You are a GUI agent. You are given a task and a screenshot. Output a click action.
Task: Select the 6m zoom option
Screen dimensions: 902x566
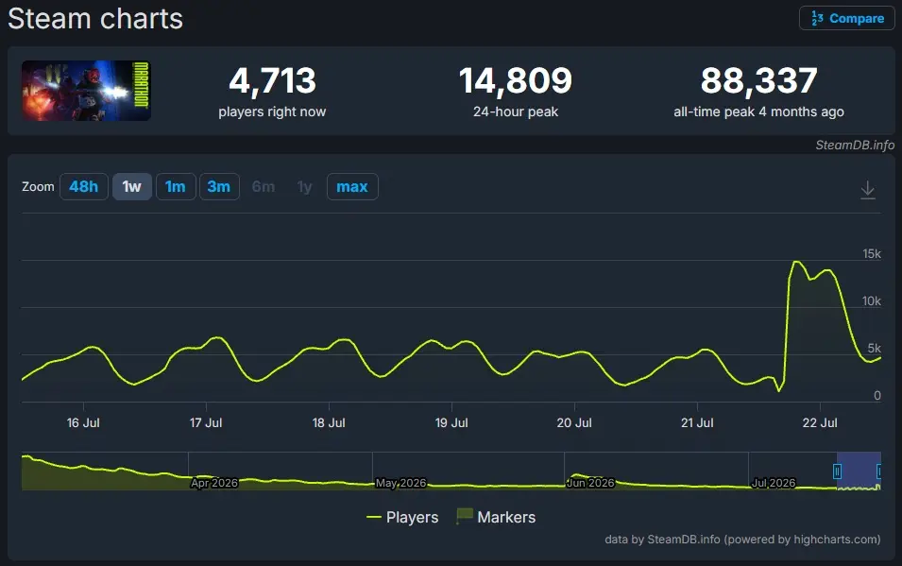264,186
